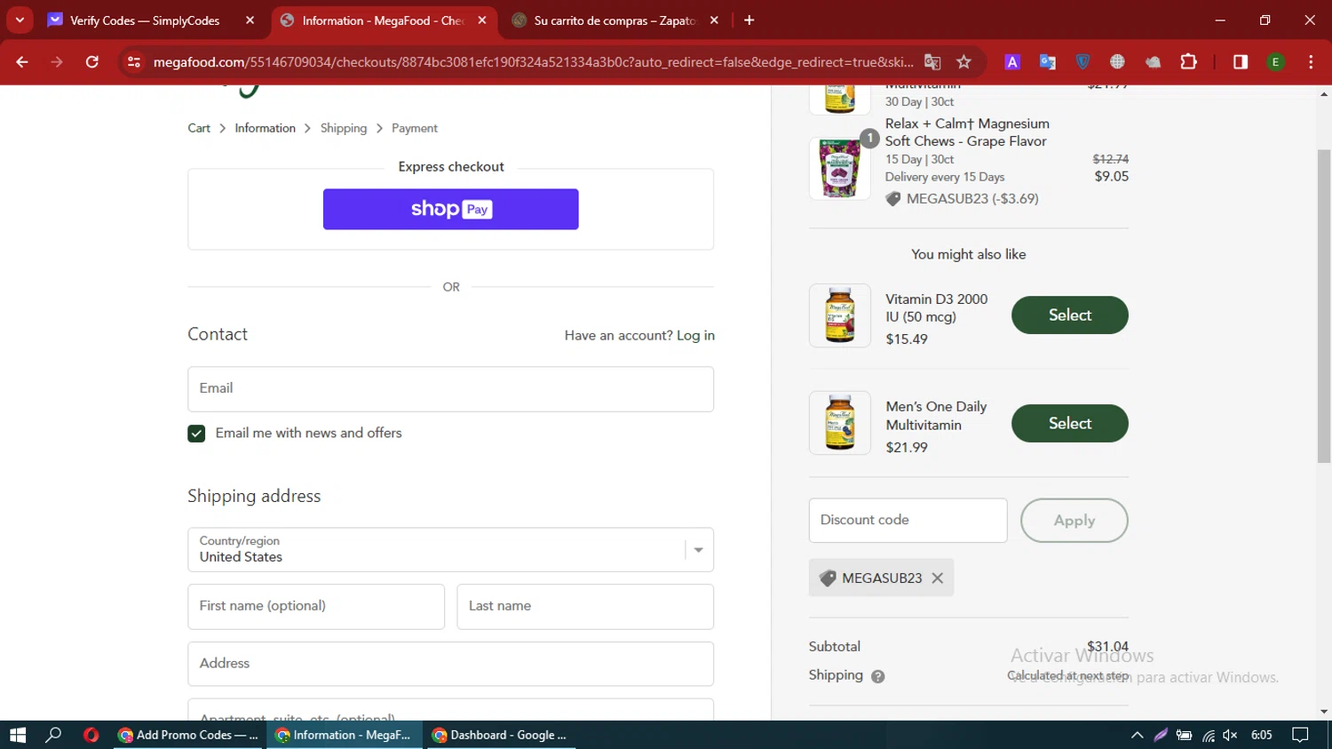Viewport: 1332px width, 749px height.
Task: View site information for megafood.com
Action: pos(134,62)
